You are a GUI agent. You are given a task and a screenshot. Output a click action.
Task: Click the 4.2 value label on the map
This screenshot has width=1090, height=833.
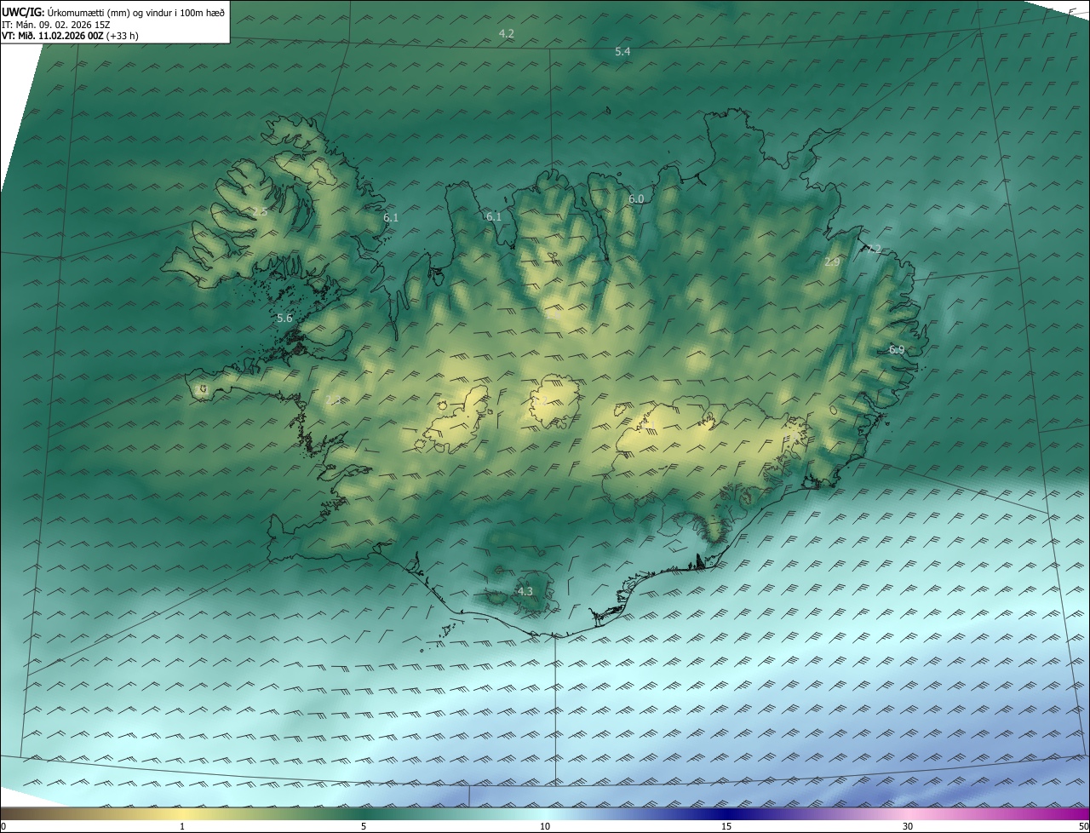[506, 34]
